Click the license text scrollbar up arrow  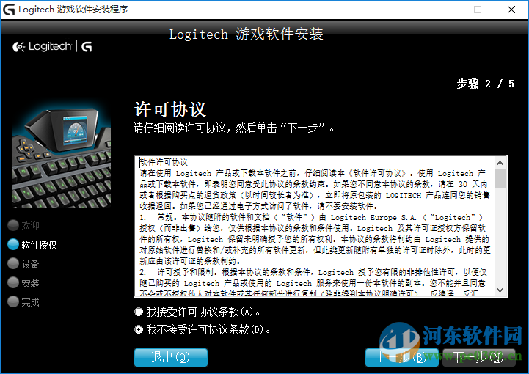pos(500,163)
